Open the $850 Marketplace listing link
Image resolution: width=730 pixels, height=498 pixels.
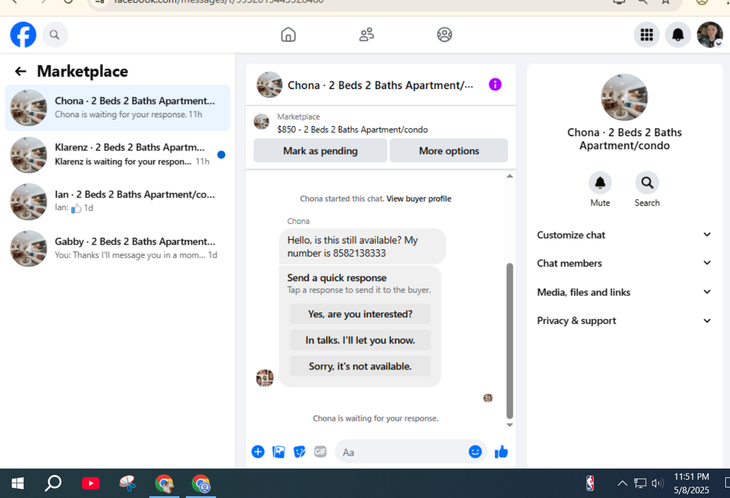(352, 130)
